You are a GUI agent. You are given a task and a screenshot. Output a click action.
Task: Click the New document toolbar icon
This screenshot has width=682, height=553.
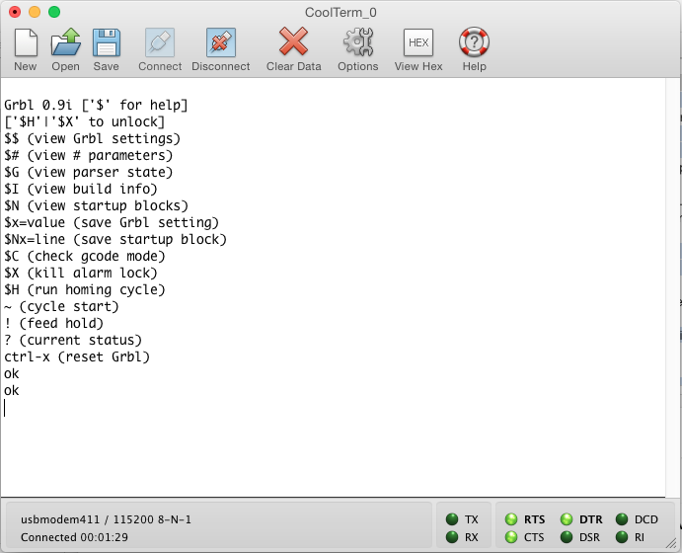point(26,43)
